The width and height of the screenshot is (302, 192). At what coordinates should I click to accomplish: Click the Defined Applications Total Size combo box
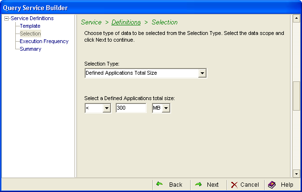146,73
